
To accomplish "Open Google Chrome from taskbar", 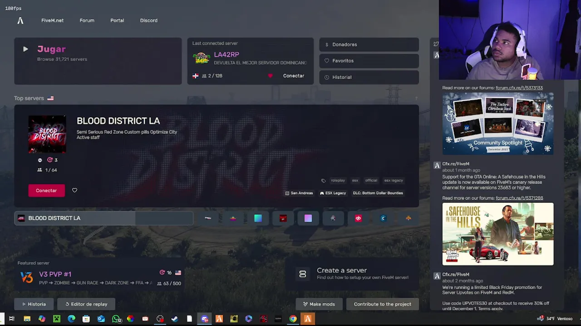I will [x=293, y=319].
